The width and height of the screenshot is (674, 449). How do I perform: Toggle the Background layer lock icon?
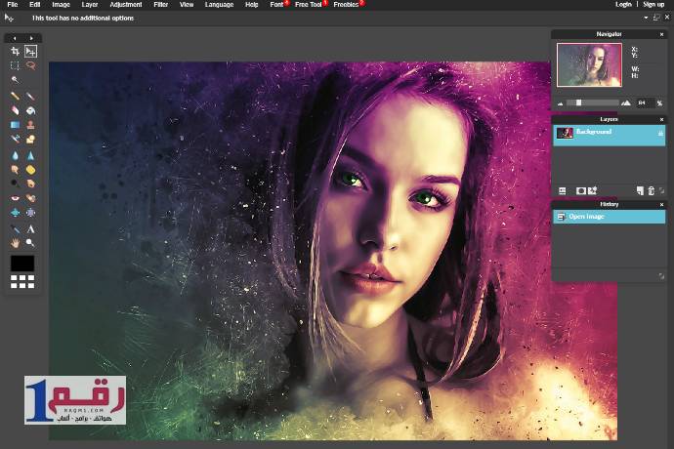(x=660, y=133)
